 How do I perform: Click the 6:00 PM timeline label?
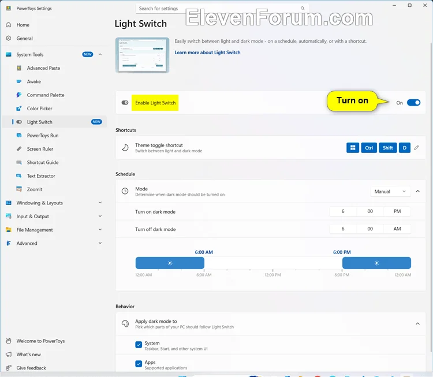342,252
